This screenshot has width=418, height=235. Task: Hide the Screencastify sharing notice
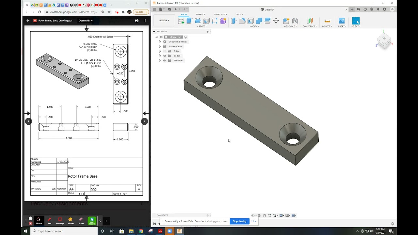point(254,221)
